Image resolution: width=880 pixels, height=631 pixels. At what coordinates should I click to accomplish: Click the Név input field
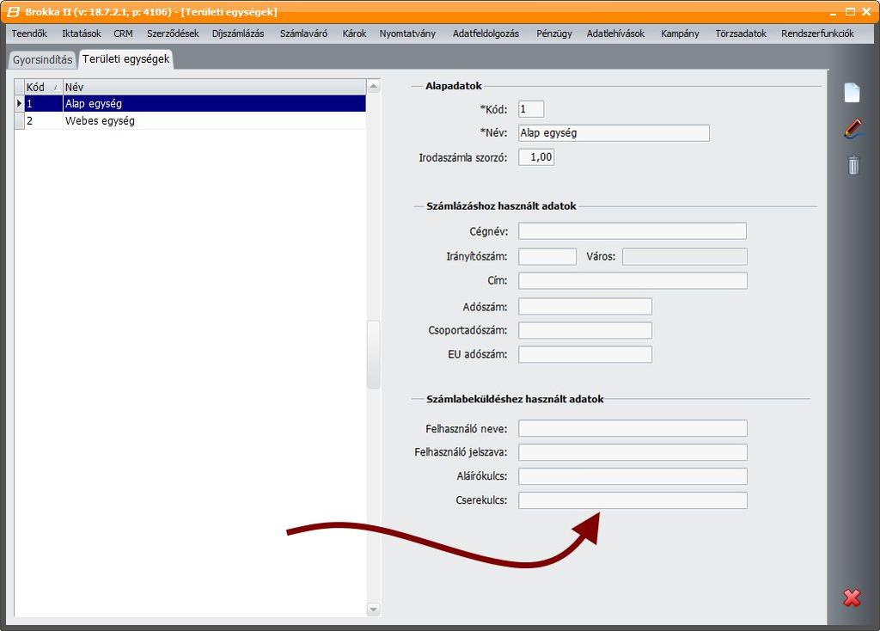click(614, 133)
